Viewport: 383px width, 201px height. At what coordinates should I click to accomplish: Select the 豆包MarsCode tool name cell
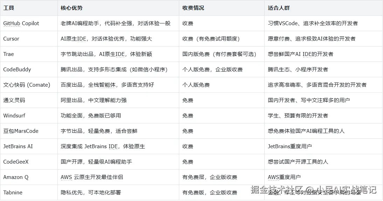29,131
